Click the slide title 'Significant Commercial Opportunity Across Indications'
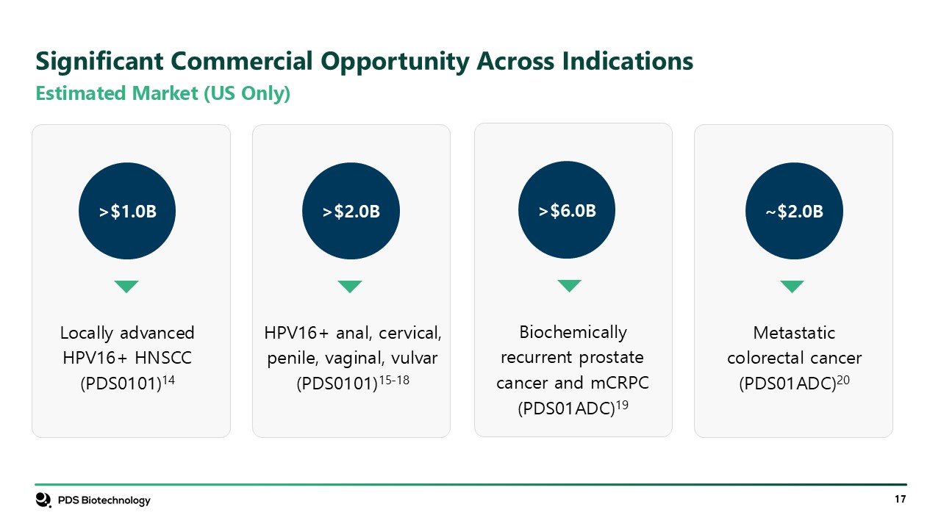Image resolution: width=941 pixels, height=529 pixels. coord(364,61)
